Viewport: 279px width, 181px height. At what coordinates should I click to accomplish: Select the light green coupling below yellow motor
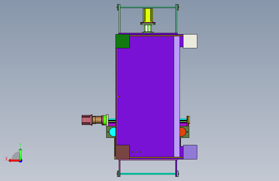point(148,28)
